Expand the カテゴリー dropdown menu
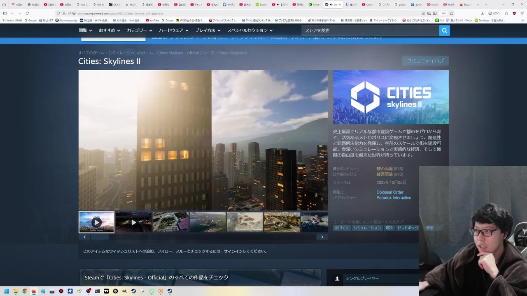 [x=140, y=30]
